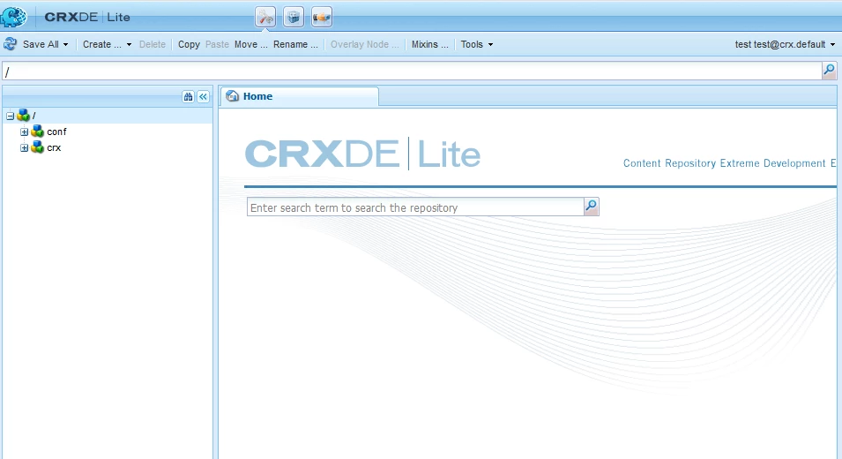
Task: Click the search icon next to the path bar
Action: pyautogui.click(x=829, y=71)
